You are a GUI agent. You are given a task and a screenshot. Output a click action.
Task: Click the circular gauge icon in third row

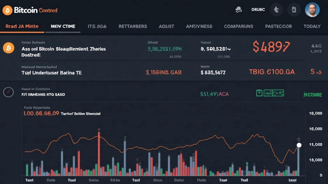[8, 92]
